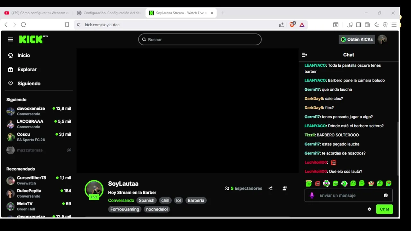Bookmark this page icon
411x231 pixels.
67,25
